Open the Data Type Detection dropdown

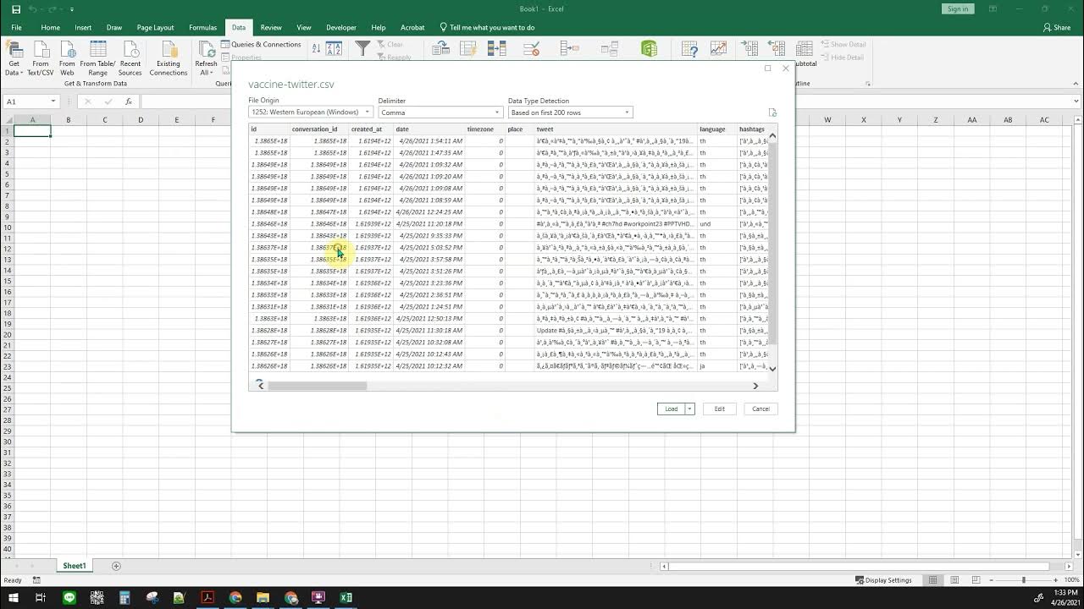[570, 112]
